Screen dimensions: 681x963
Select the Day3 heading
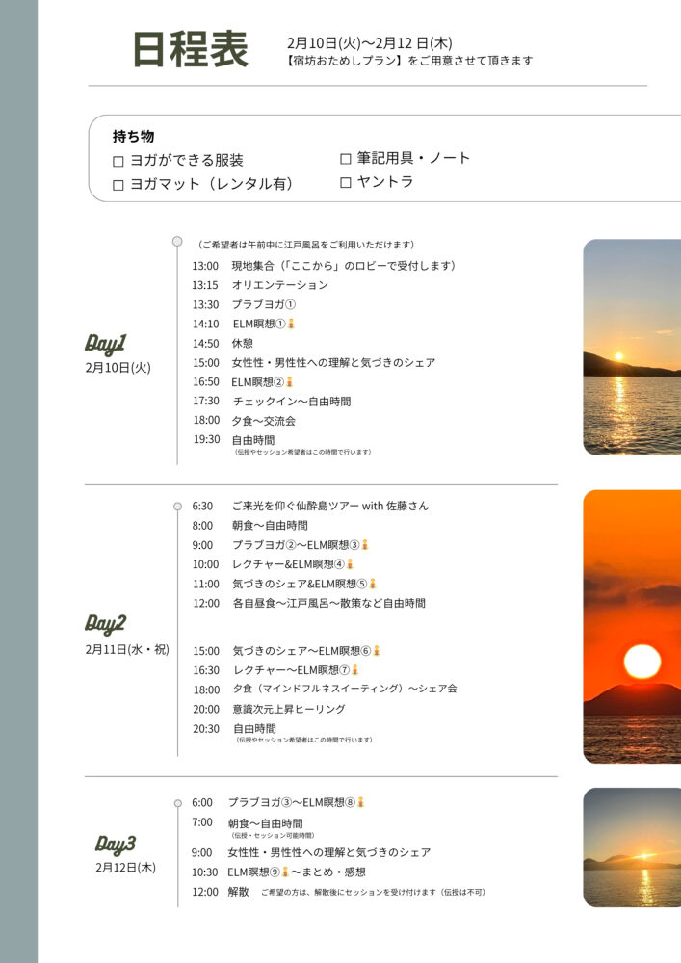click(x=116, y=845)
